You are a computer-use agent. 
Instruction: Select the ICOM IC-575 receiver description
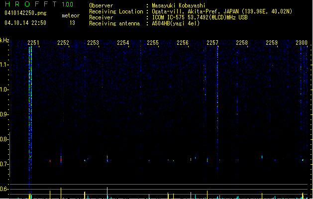click(200, 17)
